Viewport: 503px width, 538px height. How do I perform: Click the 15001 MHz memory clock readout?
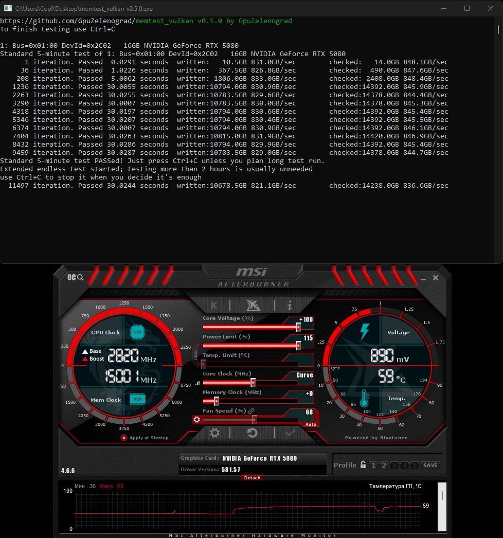131,376
